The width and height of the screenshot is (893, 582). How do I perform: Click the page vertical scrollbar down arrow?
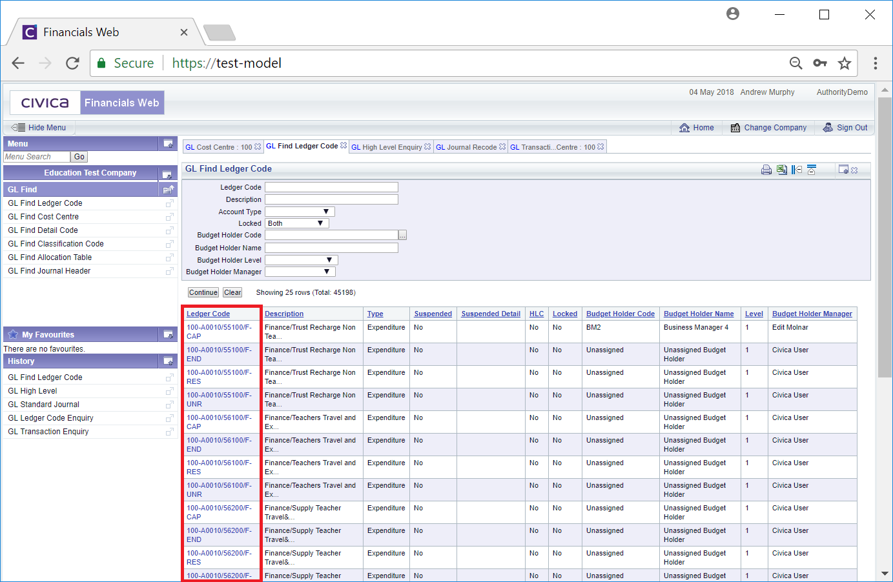(885, 574)
